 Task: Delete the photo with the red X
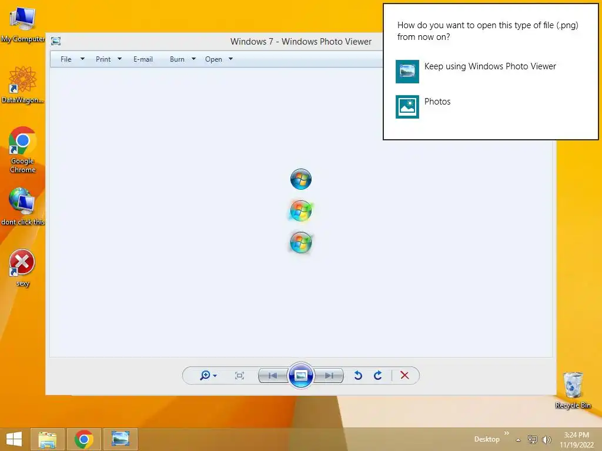[x=404, y=375]
